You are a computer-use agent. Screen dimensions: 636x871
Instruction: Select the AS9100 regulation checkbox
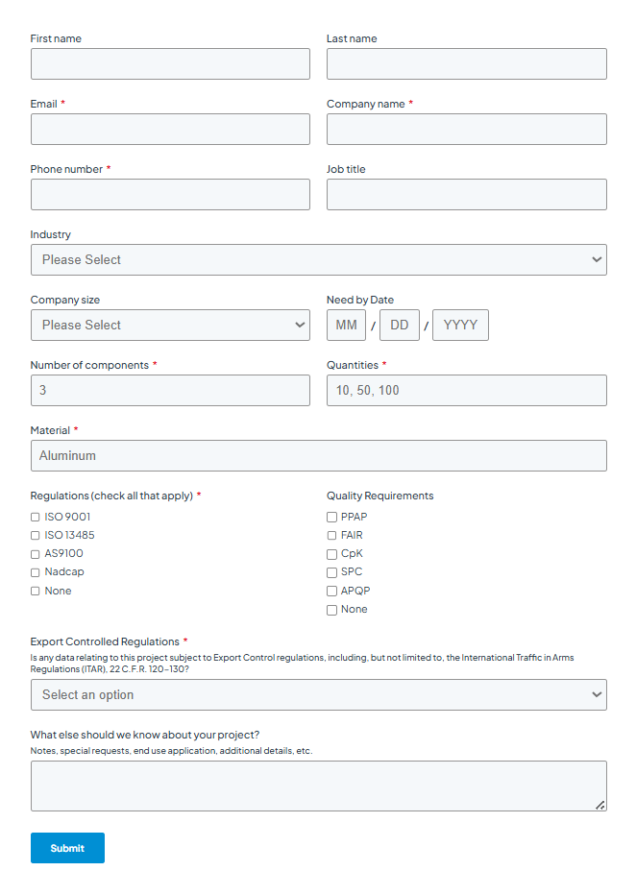pyautogui.click(x=35, y=553)
